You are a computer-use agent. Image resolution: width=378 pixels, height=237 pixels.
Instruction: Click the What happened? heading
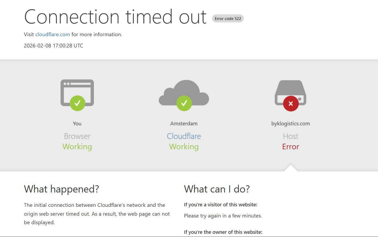tap(61, 189)
